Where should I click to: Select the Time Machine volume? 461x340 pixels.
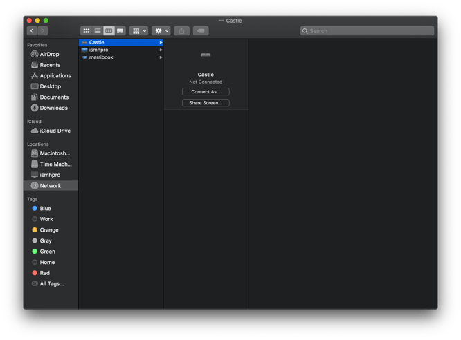pyautogui.click(x=51, y=164)
